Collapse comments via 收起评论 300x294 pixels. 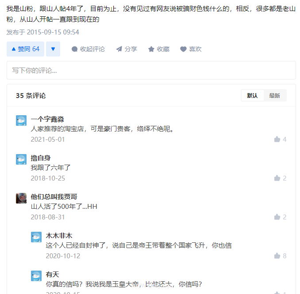[88, 49]
